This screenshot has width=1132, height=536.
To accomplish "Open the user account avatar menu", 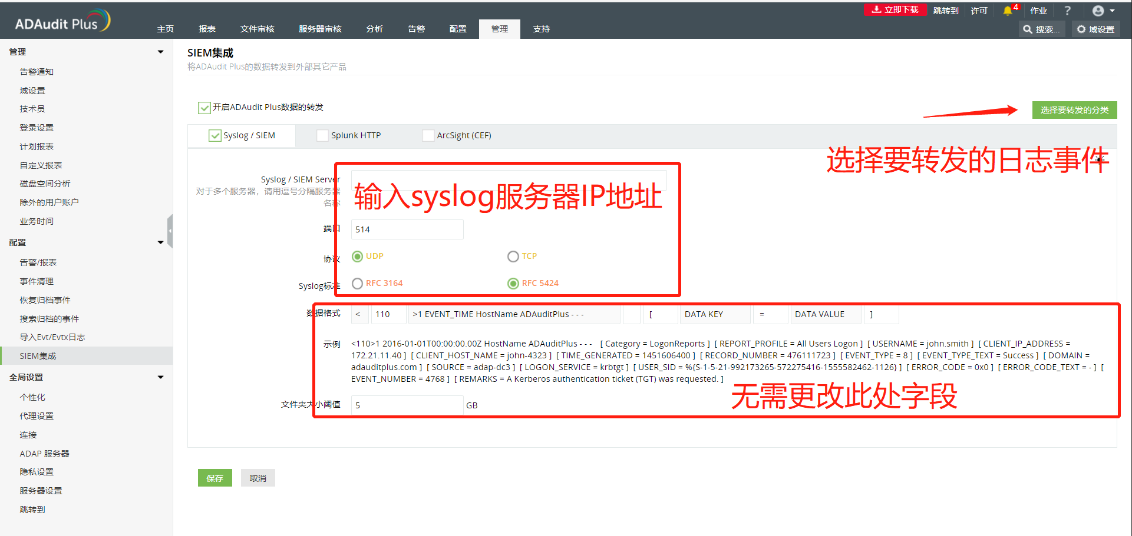I will [1103, 11].
